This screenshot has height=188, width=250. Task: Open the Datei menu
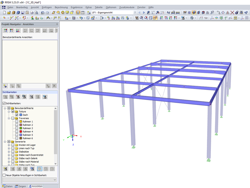pyautogui.click(x=10, y=7)
